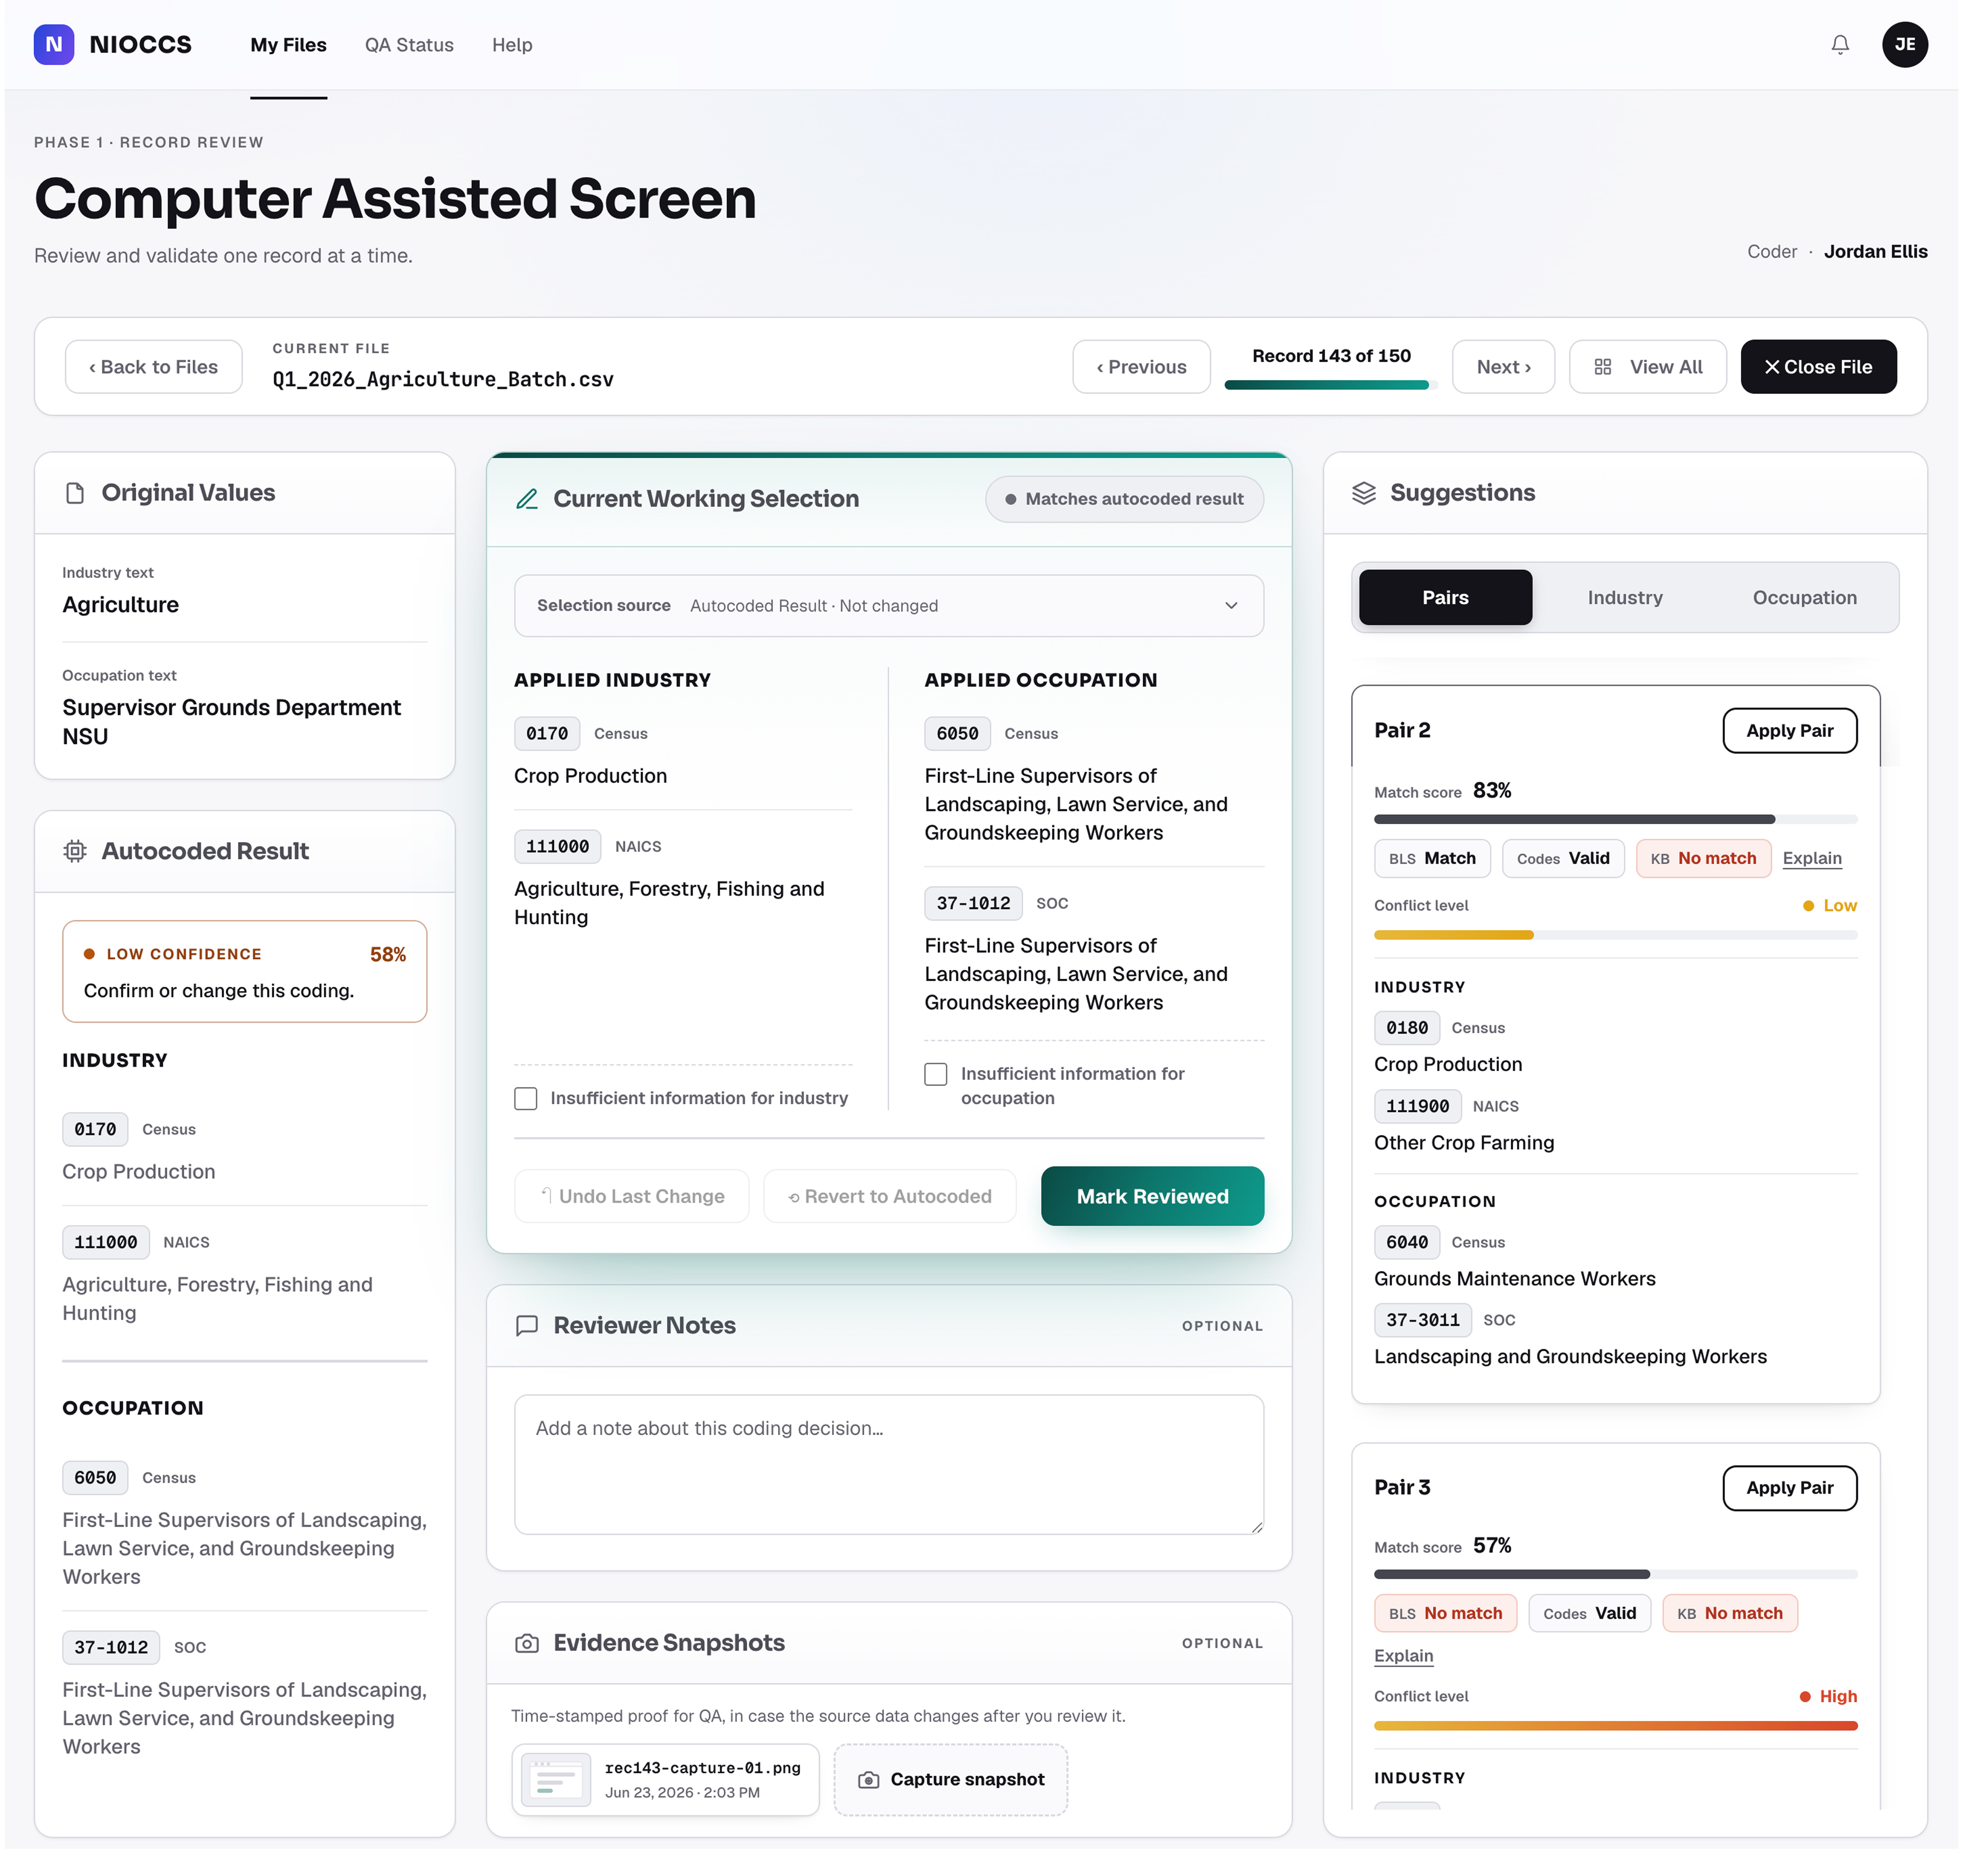Check Insufficient information for occupation

(936, 1074)
